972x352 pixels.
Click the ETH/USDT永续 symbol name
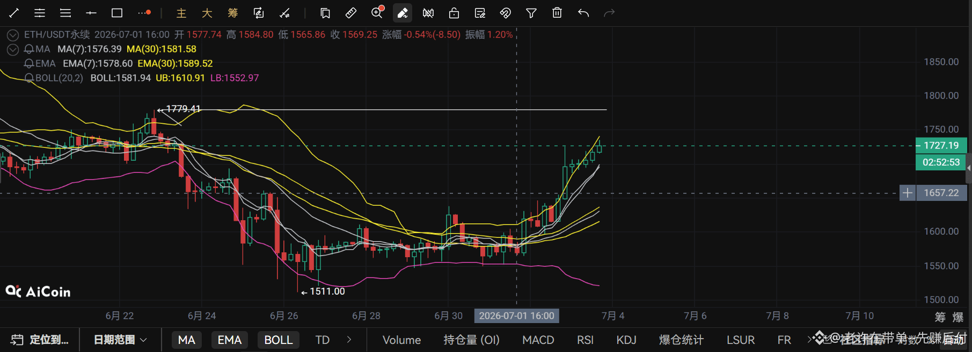[57, 34]
